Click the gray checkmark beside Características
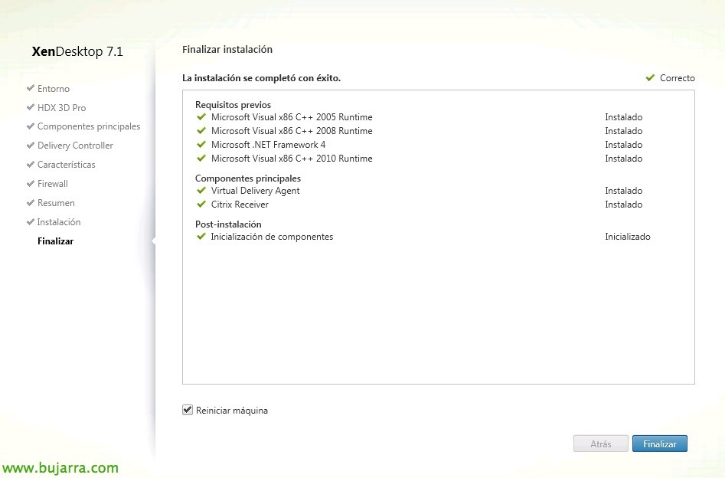The image size is (725, 478). pyautogui.click(x=31, y=164)
